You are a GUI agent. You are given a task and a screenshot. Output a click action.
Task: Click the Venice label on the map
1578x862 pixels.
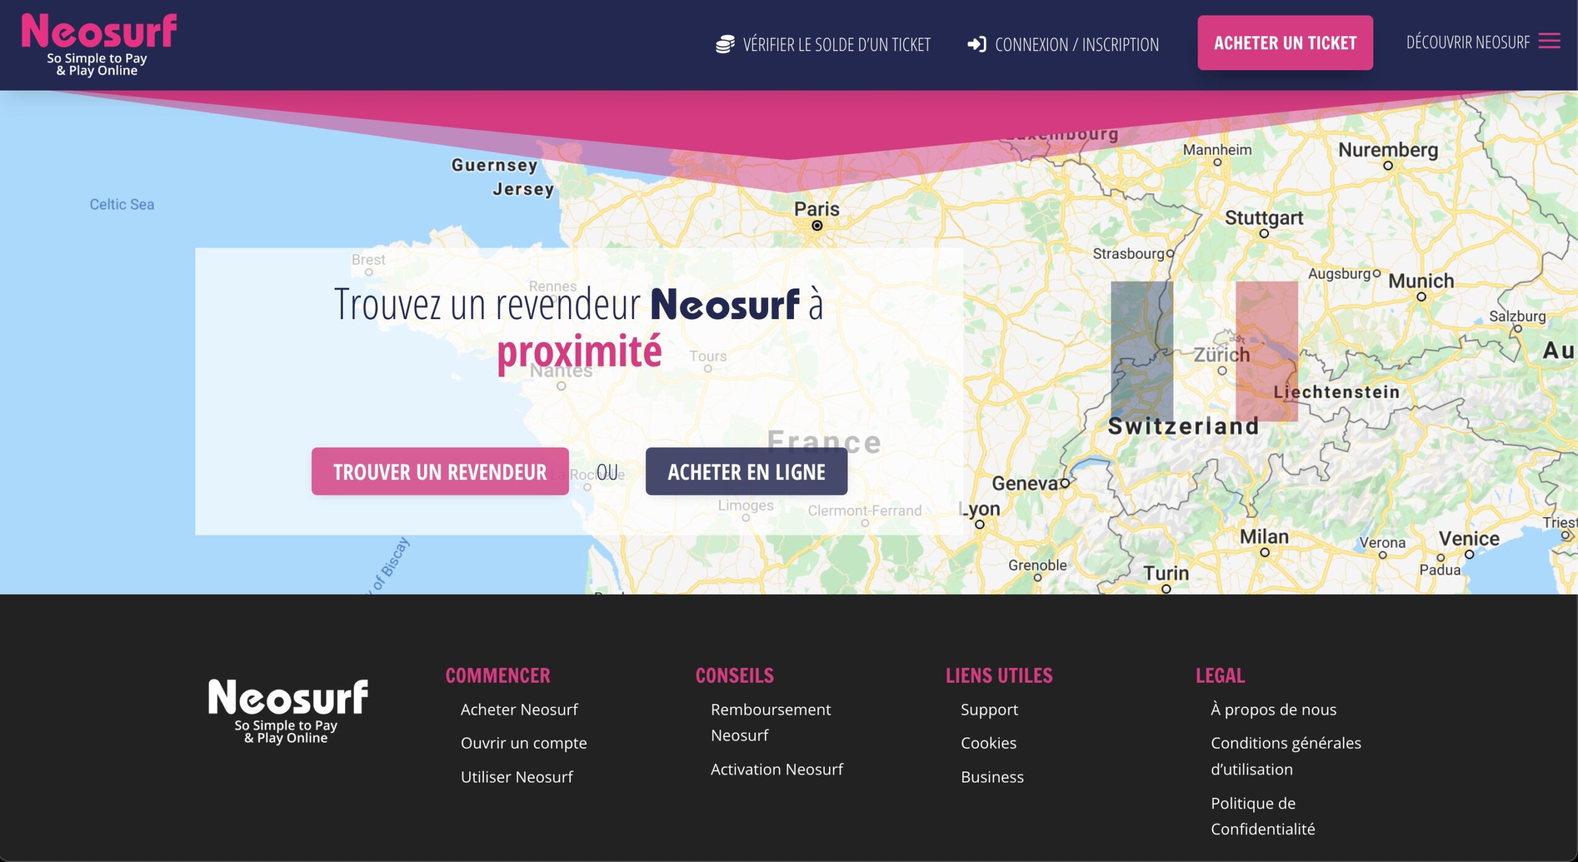[x=1469, y=539]
